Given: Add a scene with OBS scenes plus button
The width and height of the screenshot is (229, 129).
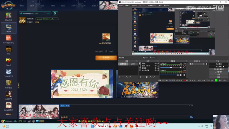Looking at the screenshot, I should click(x=120, y=77).
